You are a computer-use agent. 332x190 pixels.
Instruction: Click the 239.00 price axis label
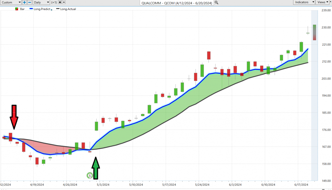pyautogui.click(x=326, y=10)
